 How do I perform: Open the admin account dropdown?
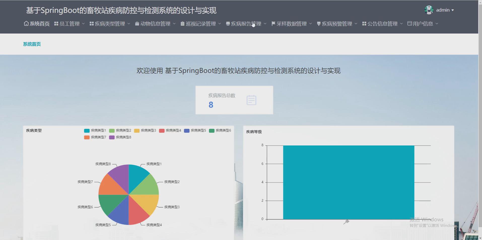pyautogui.click(x=444, y=10)
